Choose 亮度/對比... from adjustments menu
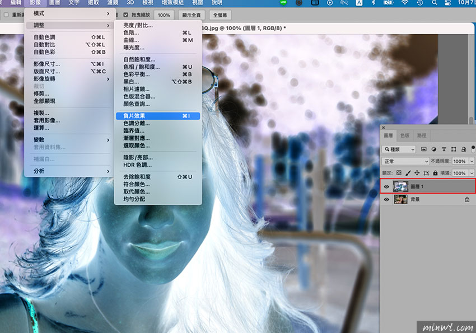Viewport: 476px width, 333px height. point(158,25)
